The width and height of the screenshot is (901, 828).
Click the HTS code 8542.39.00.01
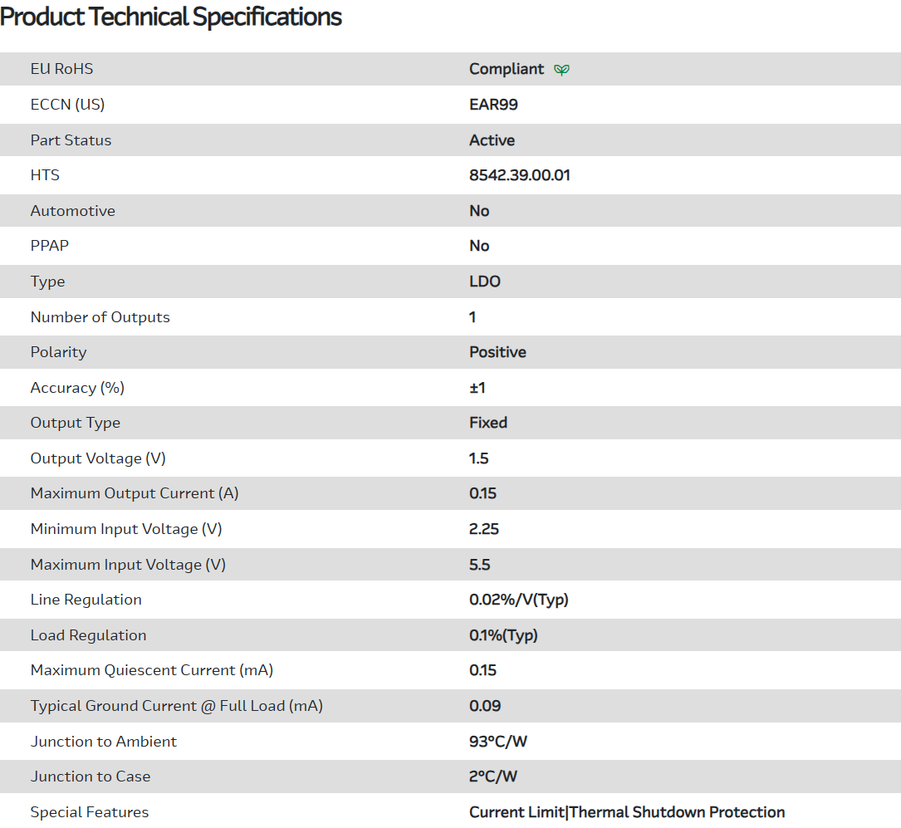click(519, 175)
